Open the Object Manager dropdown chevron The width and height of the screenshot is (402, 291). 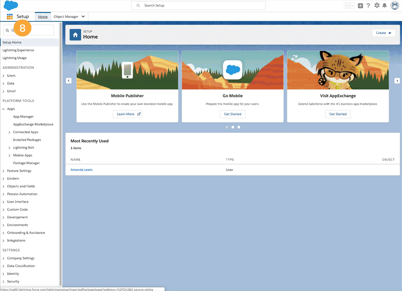pos(83,17)
